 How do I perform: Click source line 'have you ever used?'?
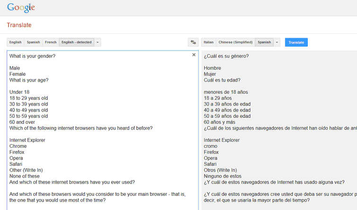click(72, 182)
